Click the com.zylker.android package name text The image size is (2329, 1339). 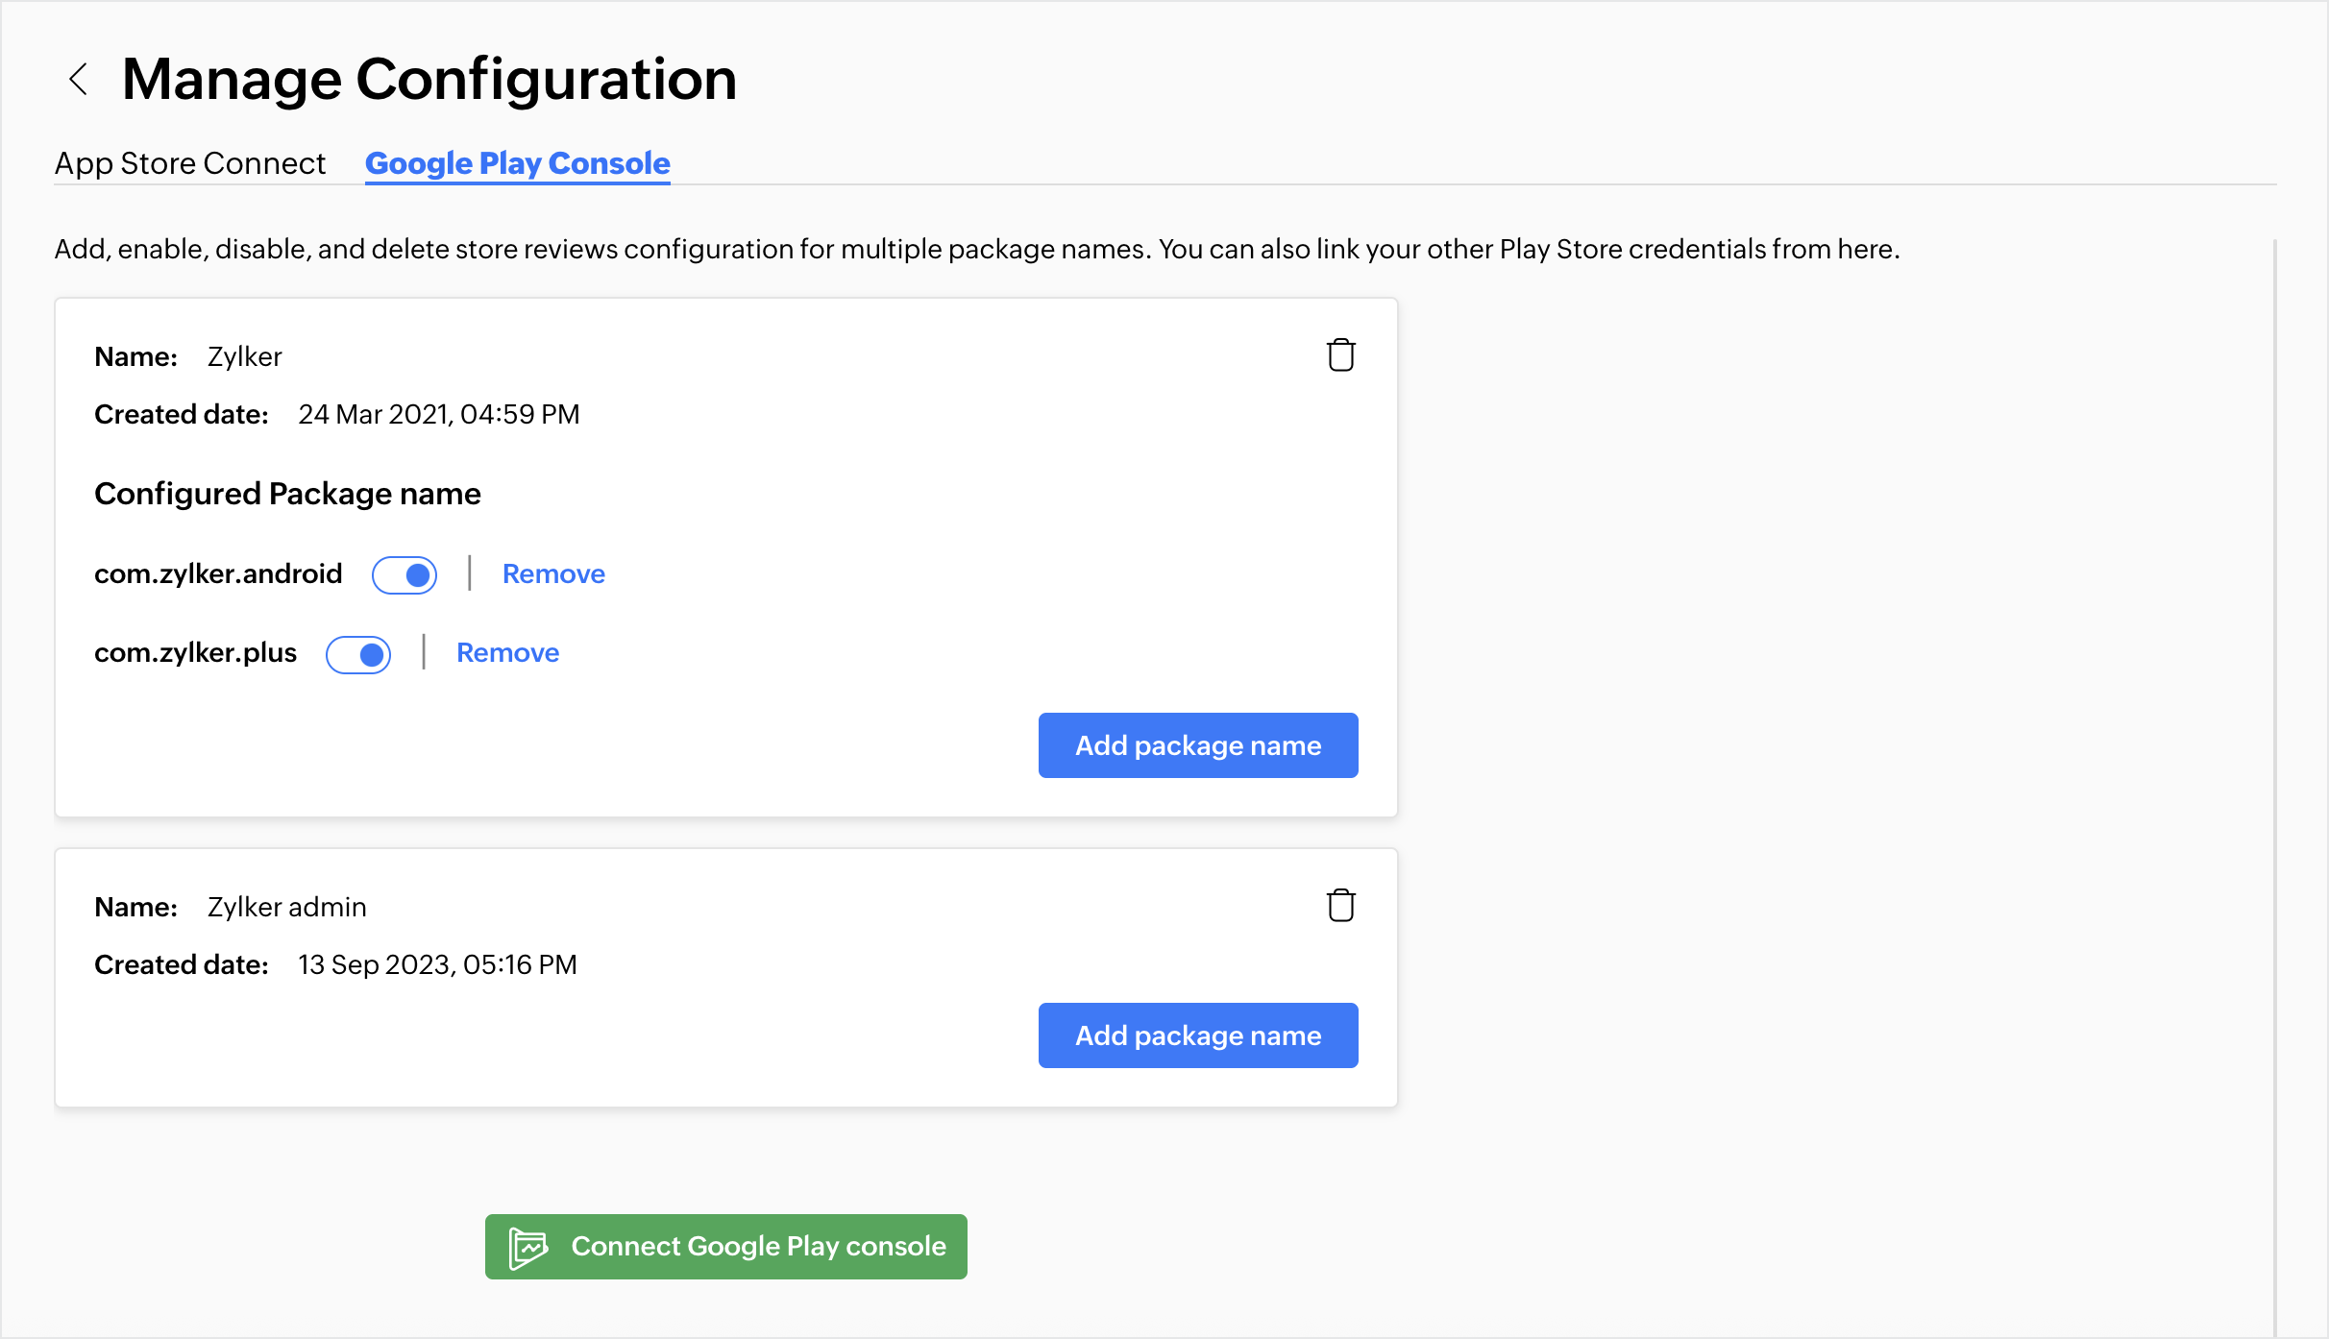[x=218, y=574]
